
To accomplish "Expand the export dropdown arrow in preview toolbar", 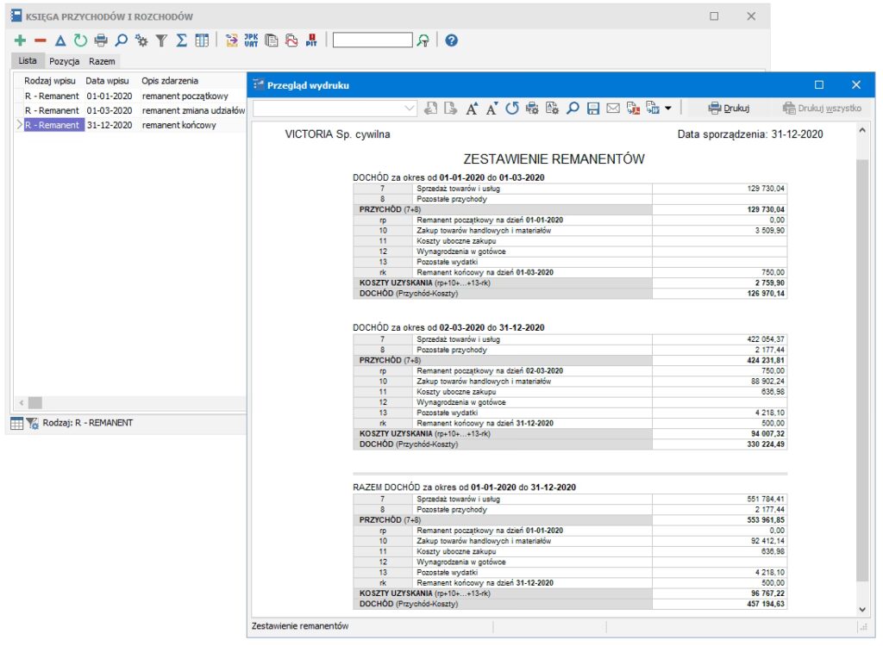I will pos(668,109).
